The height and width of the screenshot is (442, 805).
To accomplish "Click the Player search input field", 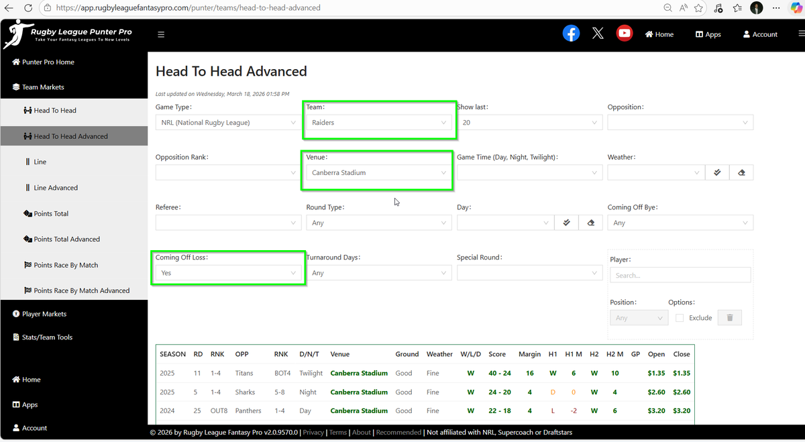I will (x=680, y=275).
